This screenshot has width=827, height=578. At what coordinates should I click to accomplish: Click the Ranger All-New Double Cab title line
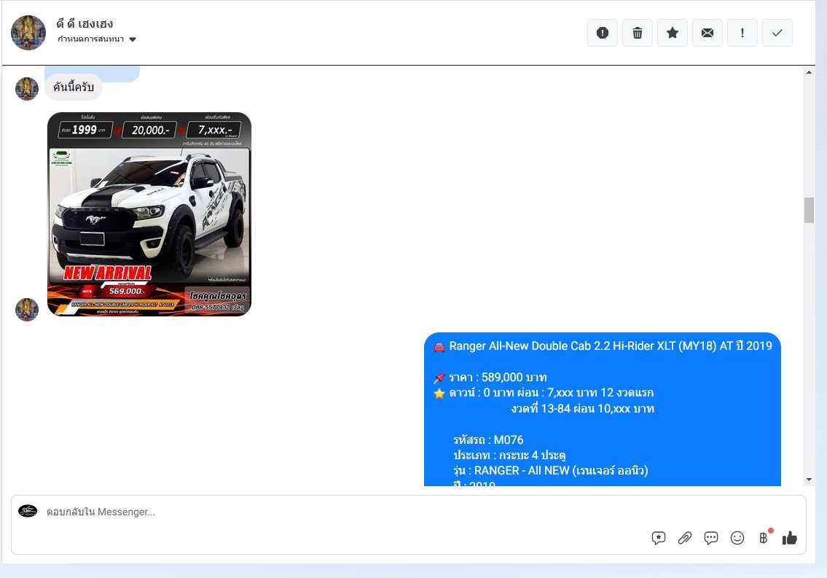pyautogui.click(x=603, y=346)
